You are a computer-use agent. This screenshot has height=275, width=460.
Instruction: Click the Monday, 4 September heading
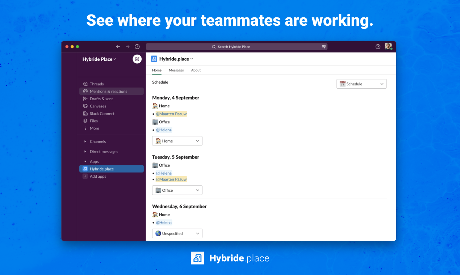tap(176, 98)
